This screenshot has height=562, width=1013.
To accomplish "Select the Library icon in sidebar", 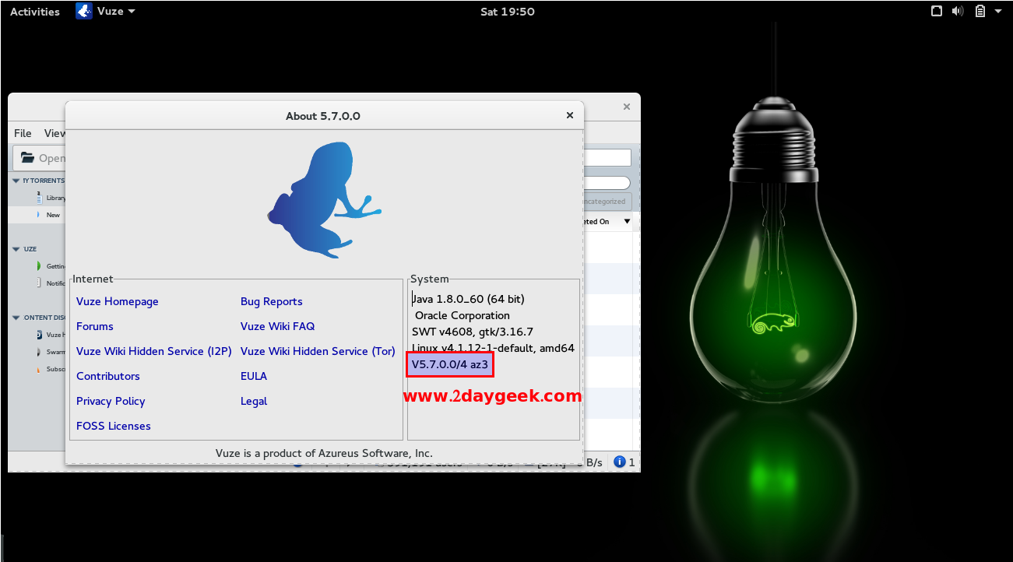I will tap(39, 198).
